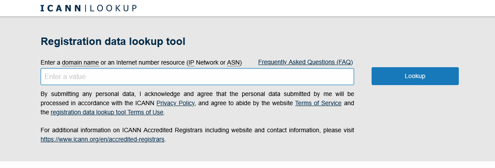The height and width of the screenshot is (168, 495).
Task: Click the dotted-underlined 'ASN' abbreviation
Action: pos(233,62)
